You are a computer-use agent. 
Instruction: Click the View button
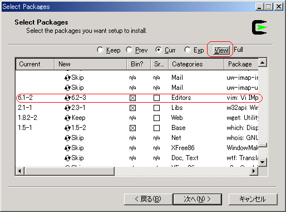(x=221, y=50)
